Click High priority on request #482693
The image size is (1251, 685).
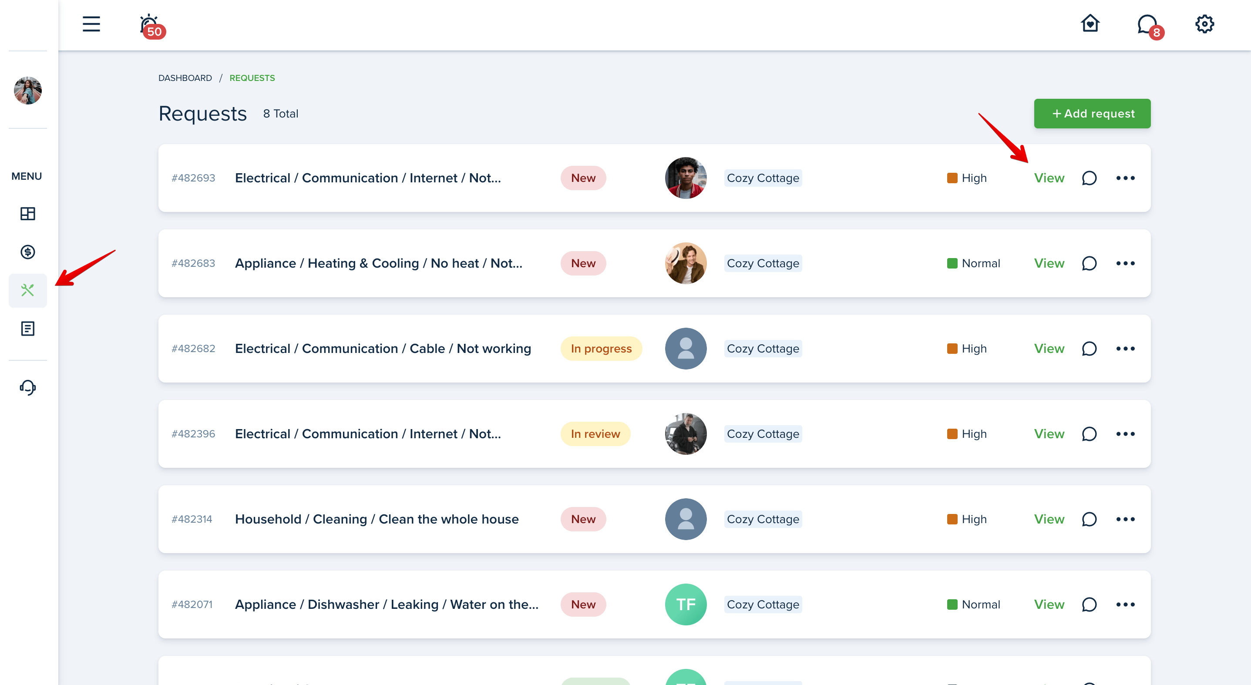(967, 178)
